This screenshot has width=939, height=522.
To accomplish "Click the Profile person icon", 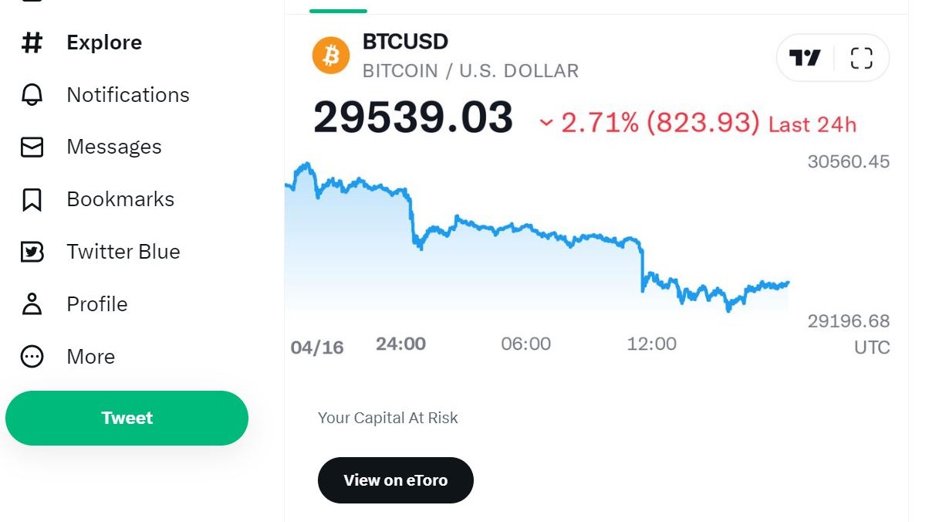I will pyautogui.click(x=32, y=304).
